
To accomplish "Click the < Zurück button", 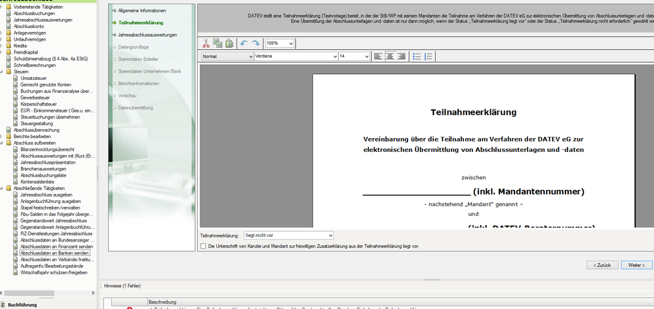I will tap(602, 265).
